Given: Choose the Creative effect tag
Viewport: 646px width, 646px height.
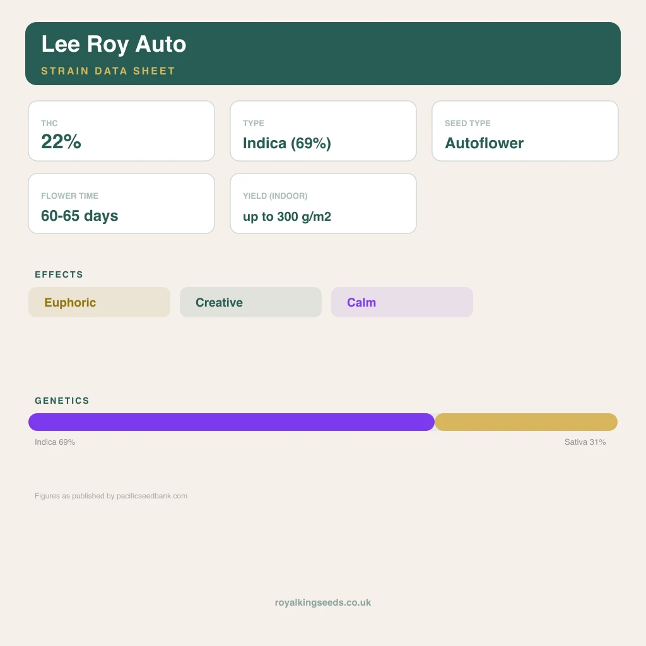Looking at the screenshot, I should click(x=250, y=302).
